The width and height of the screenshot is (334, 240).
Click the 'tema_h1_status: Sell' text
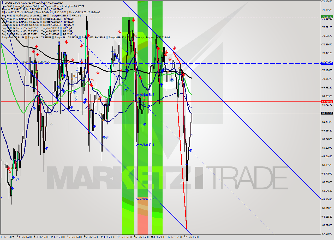(25, 6)
